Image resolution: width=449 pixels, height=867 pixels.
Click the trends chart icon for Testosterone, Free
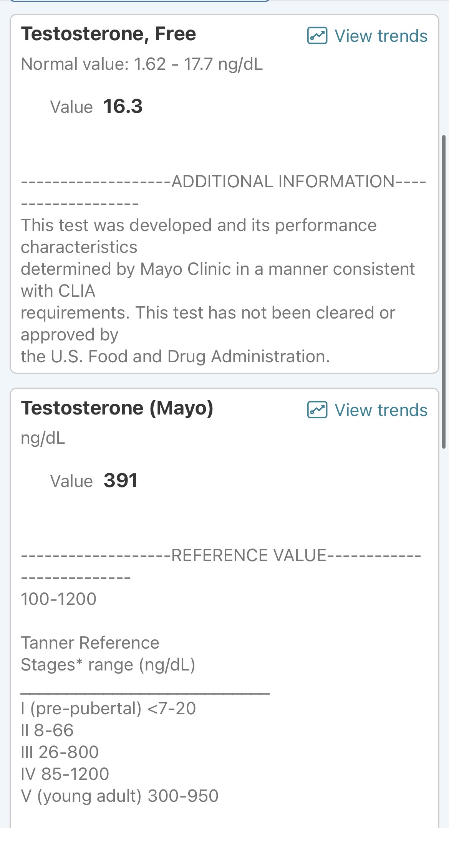[317, 36]
